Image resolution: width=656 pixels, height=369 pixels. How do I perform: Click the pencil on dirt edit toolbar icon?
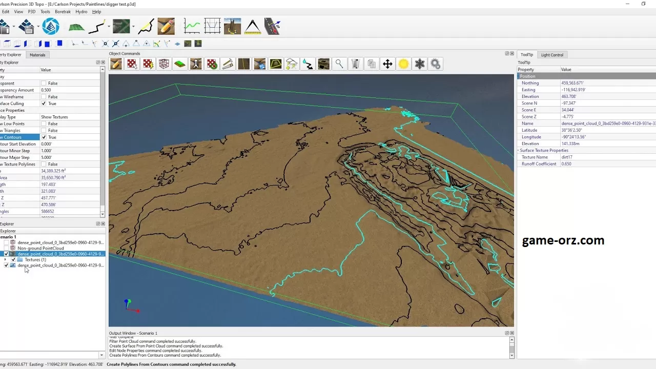(x=166, y=27)
